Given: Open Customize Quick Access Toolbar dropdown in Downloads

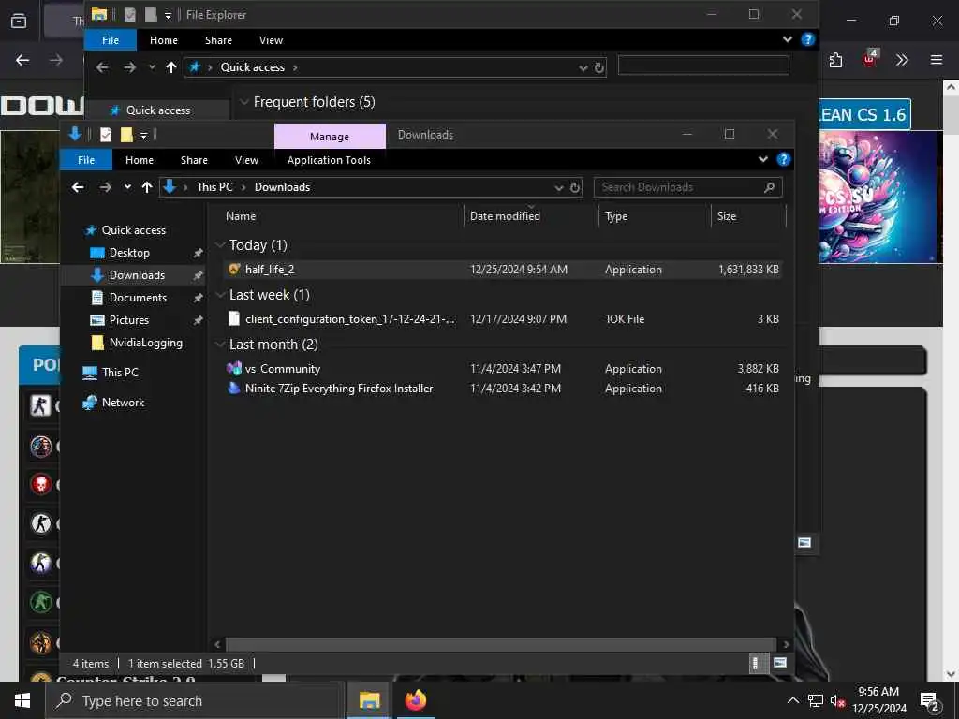Looking at the screenshot, I should point(143,135).
